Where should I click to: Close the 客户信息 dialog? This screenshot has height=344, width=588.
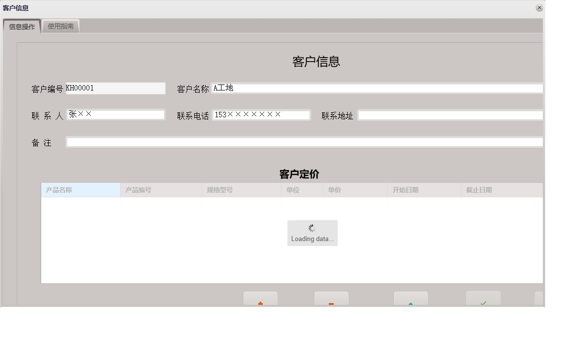539,7
